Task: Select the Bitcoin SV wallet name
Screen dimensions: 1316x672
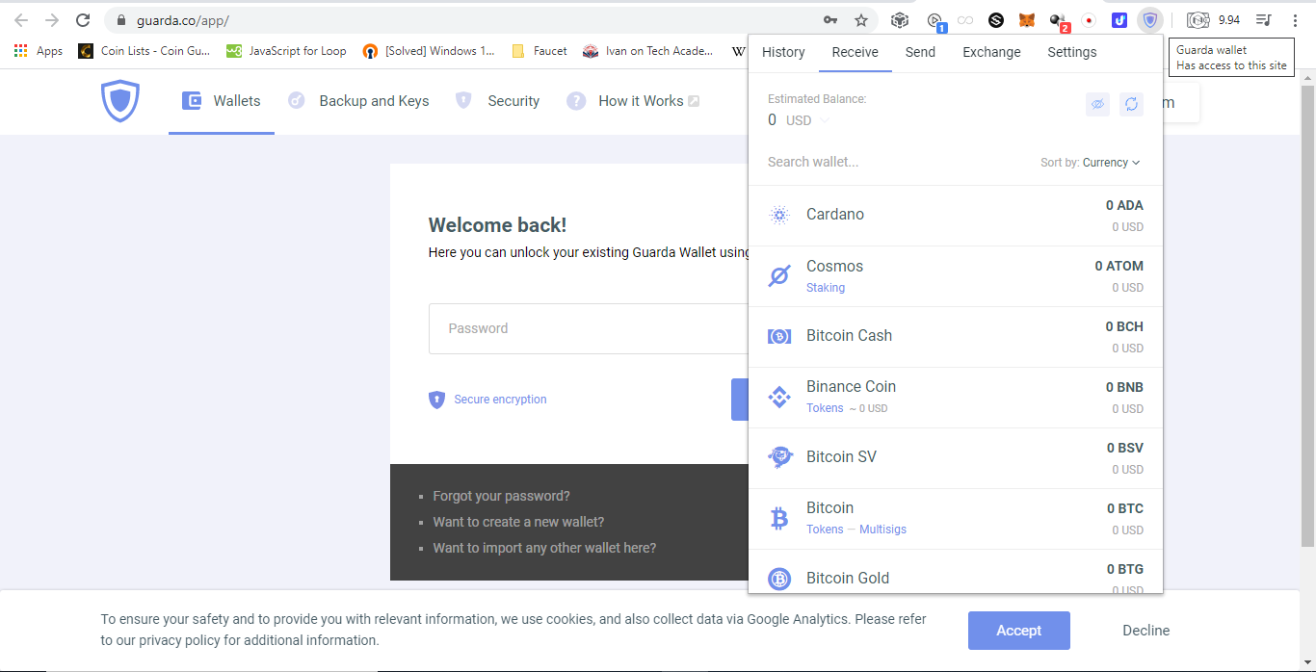Action: pyautogui.click(x=841, y=457)
